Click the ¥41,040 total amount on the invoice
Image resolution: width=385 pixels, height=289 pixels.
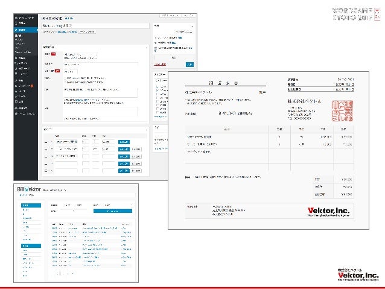[x=227, y=113]
